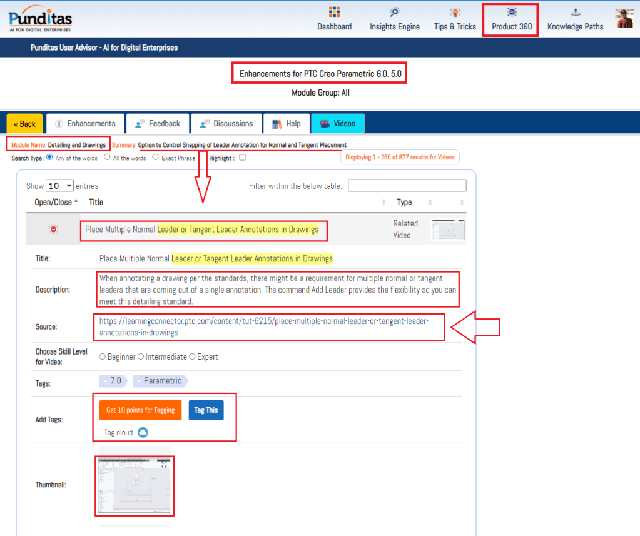Switch to the Discussions tab
Viewport: 640px width, 536px height.
point(226,124)
